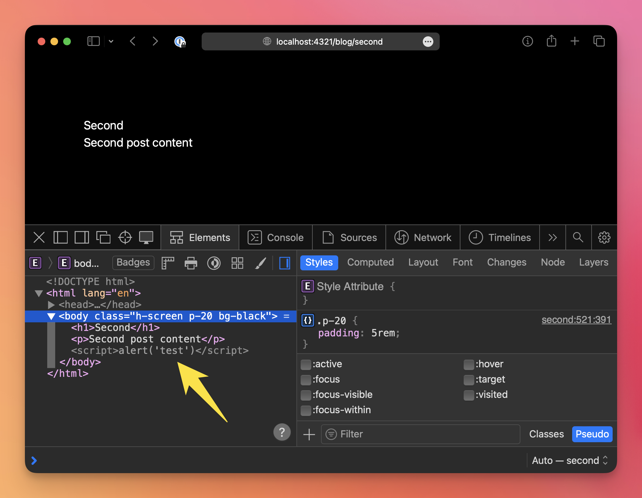642x498 pixels.
Task: Click the Classes button
Action: point(546,434)
